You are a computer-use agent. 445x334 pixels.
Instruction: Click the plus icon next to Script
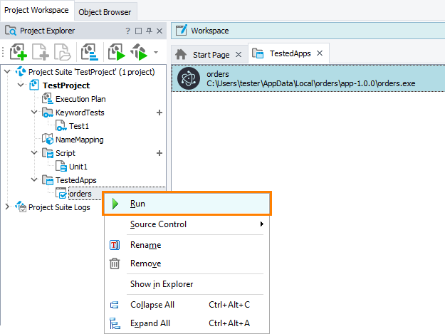pos(159,153)
